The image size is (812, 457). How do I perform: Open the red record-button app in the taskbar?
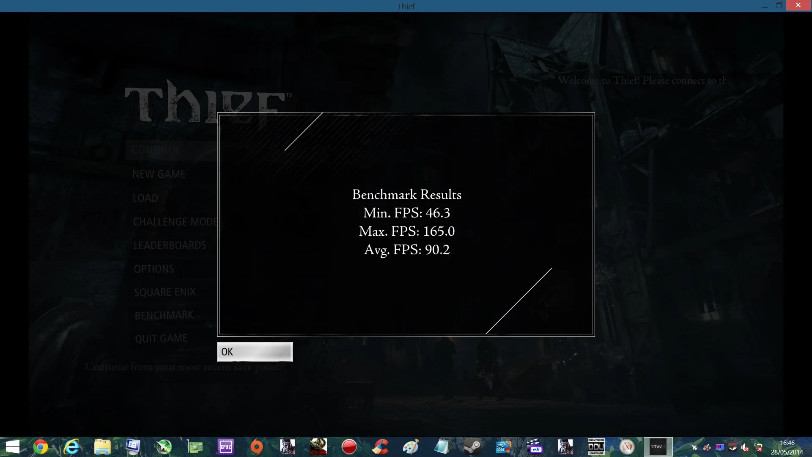pos(349,447)
